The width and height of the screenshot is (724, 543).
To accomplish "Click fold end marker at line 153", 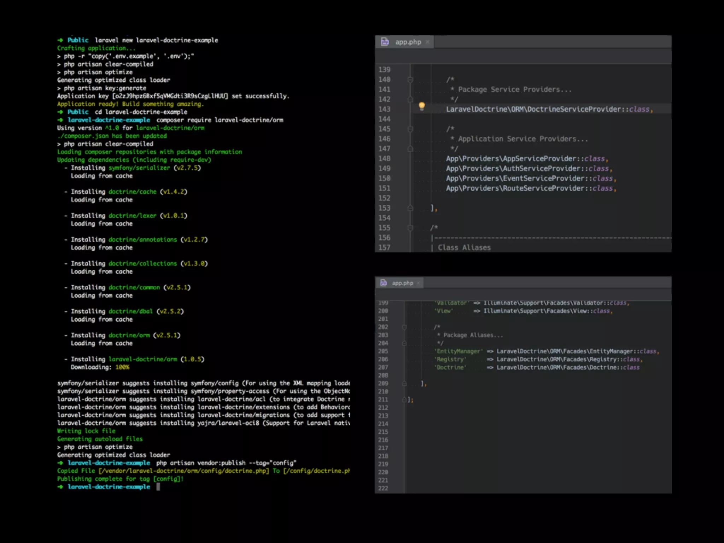I will pos(410,208).
